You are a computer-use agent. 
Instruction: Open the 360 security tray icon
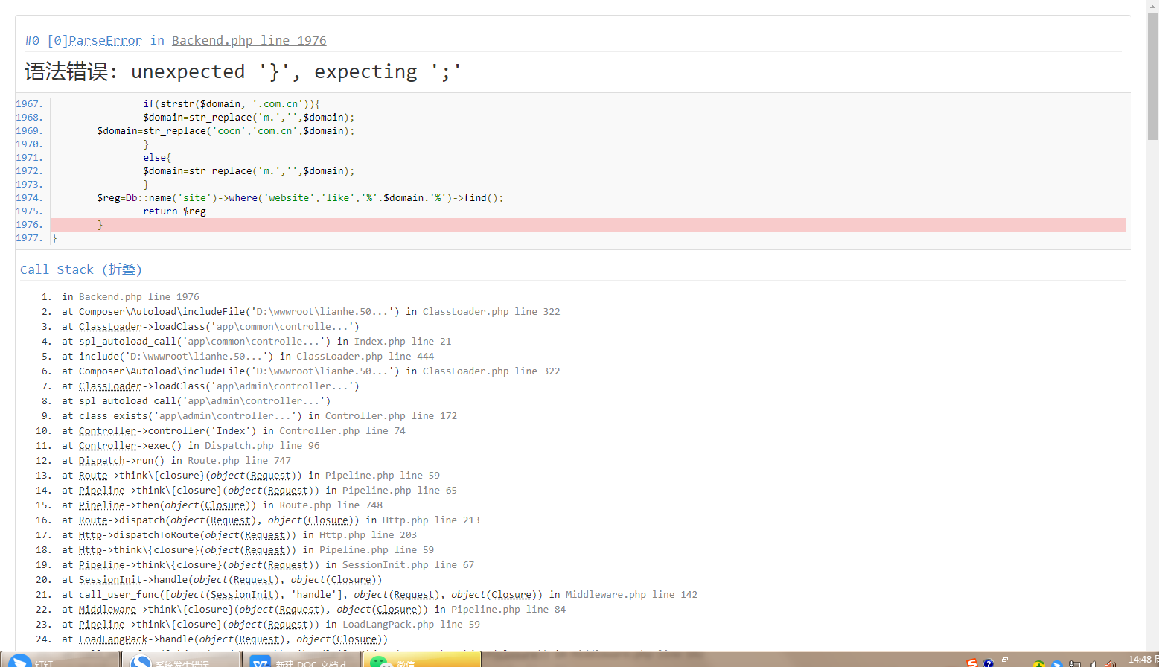pyautogui.click(x=1038, y=663)
